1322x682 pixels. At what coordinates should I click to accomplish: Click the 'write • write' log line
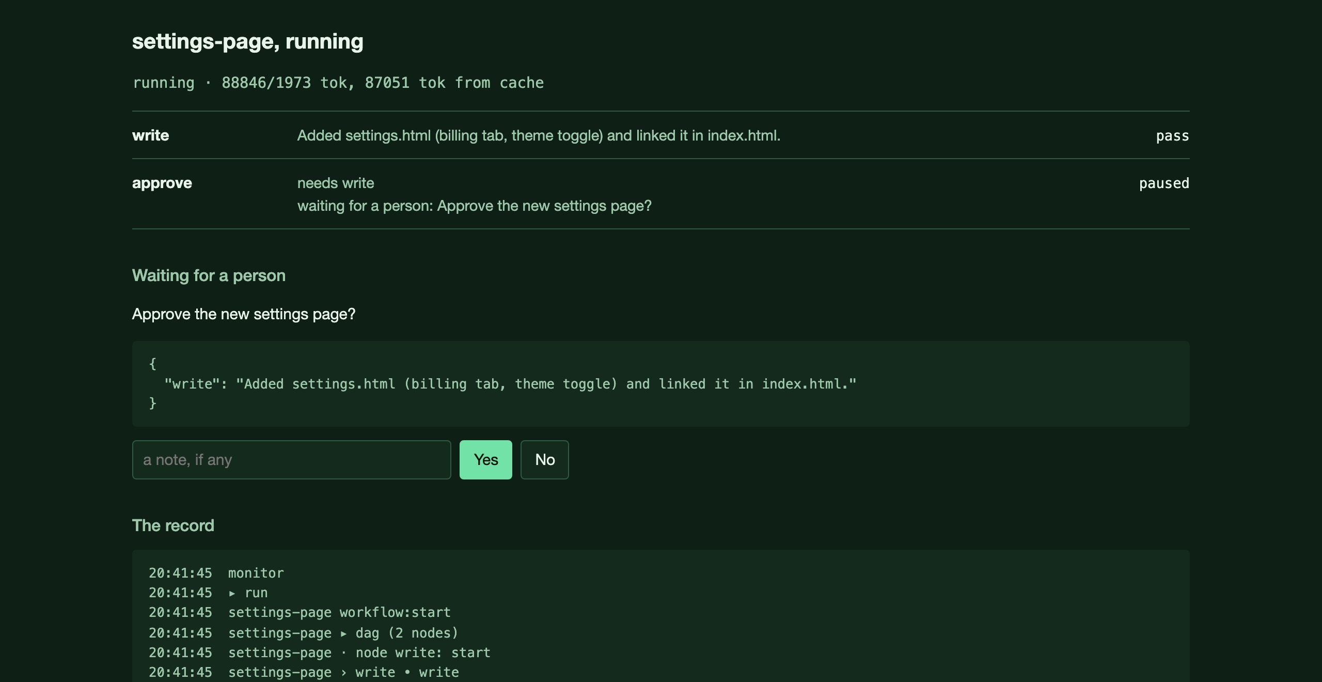(304, 672)
